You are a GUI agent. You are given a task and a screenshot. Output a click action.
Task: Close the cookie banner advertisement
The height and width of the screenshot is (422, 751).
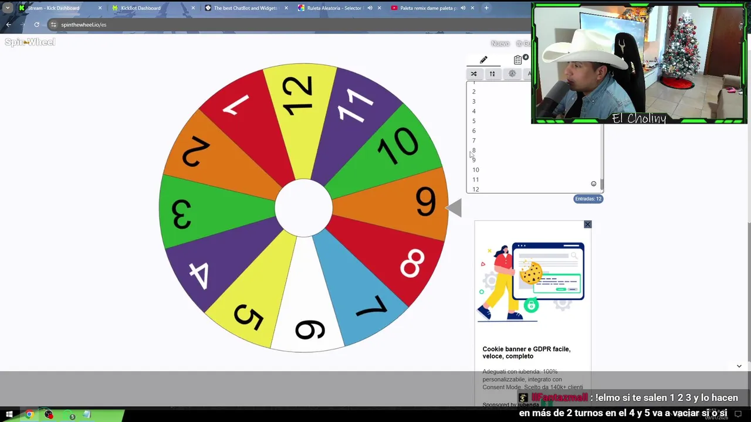tap(587, 224)
